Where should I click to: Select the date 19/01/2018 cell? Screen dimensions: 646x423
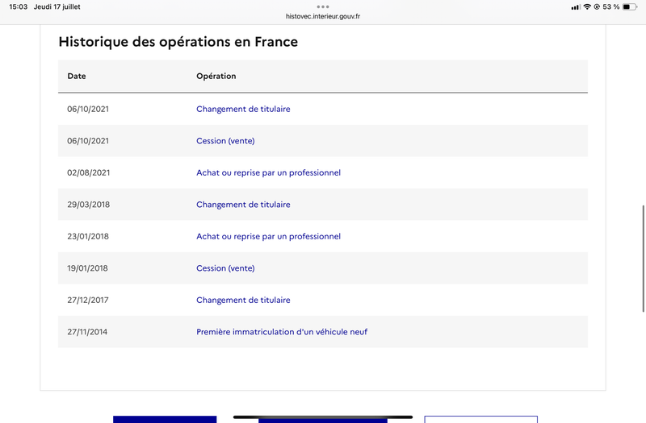click(x=87, y=268)
